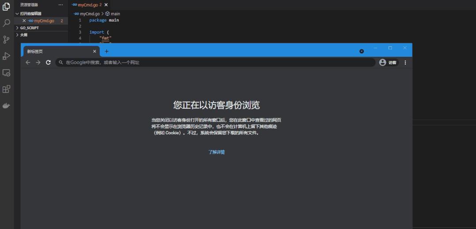Collapse the open editors section
This screenshot has width=476, height=229.
pos(41,14)
